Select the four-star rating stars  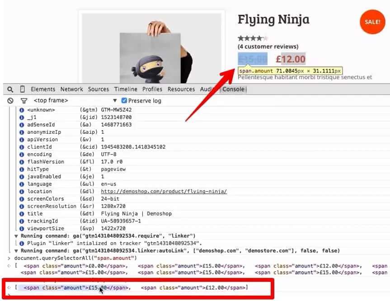pyautogui.click(x=252, y=38)
